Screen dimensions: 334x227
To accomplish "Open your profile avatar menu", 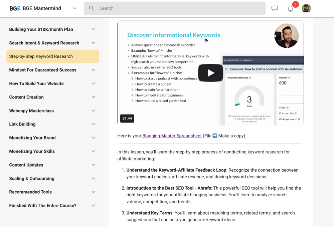I will coord(306,8).
